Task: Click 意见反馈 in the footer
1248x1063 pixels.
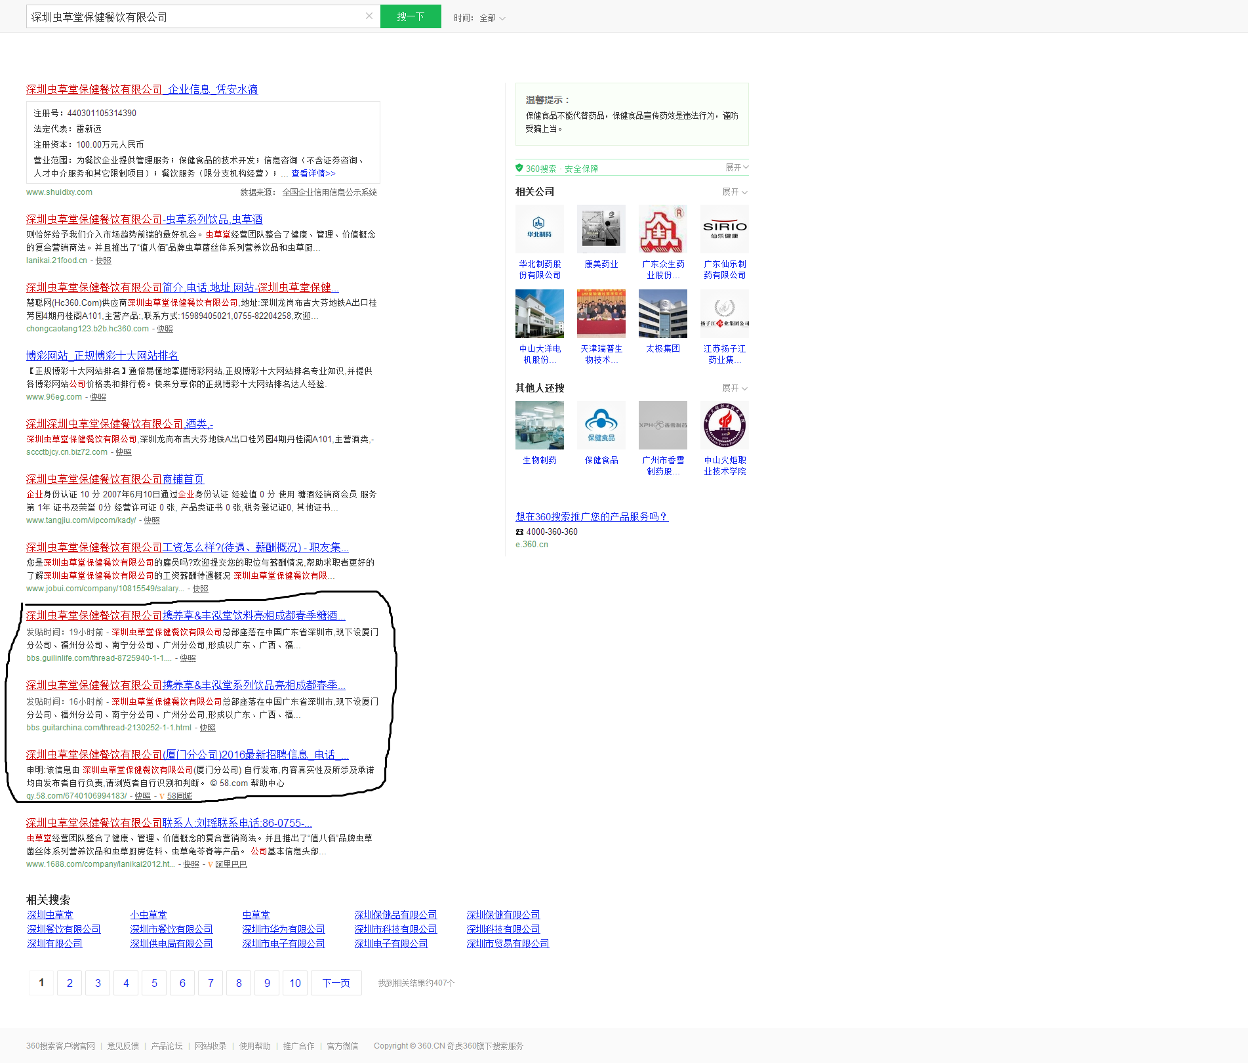Action: click(x=123, y=1046)
